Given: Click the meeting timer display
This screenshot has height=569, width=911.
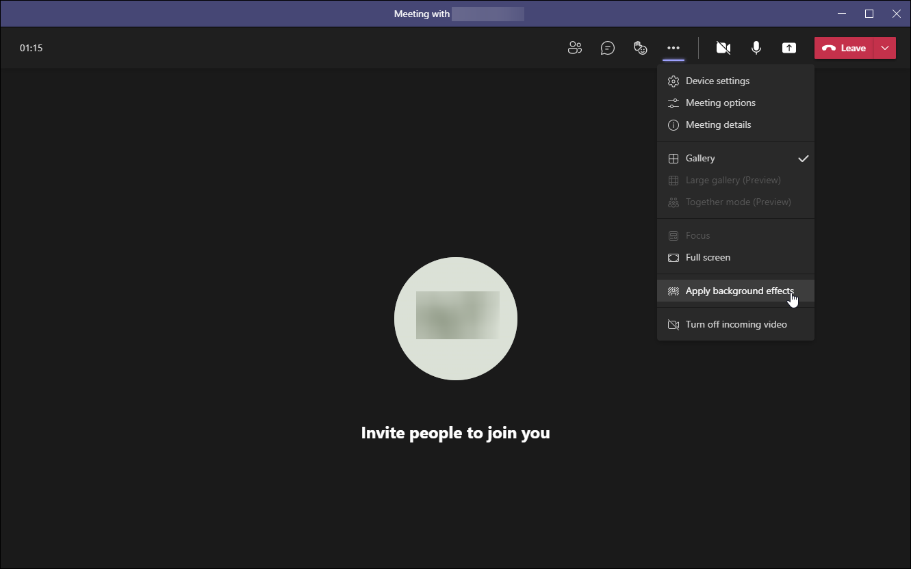Looking at the screenshot, I should 31,48.
